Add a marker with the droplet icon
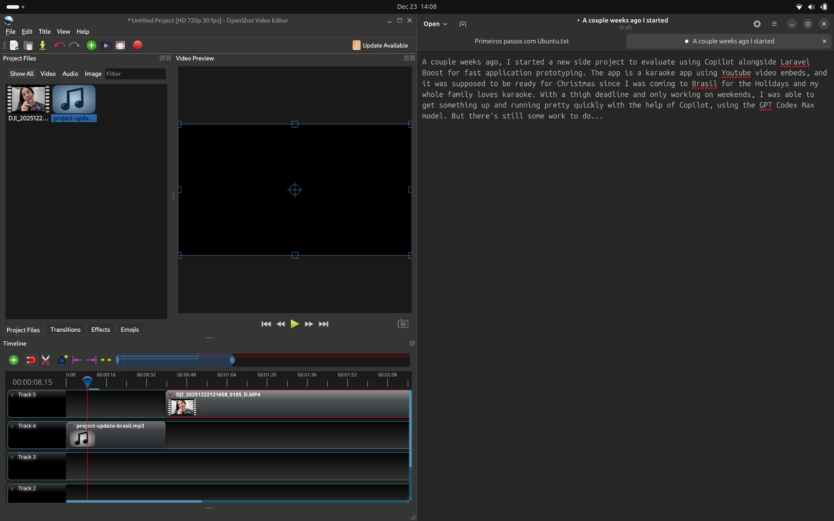 (63, 360)
